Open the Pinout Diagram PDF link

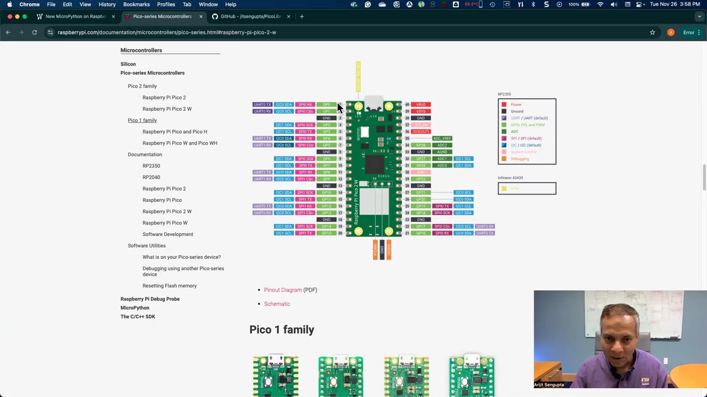tap(283, 290)
